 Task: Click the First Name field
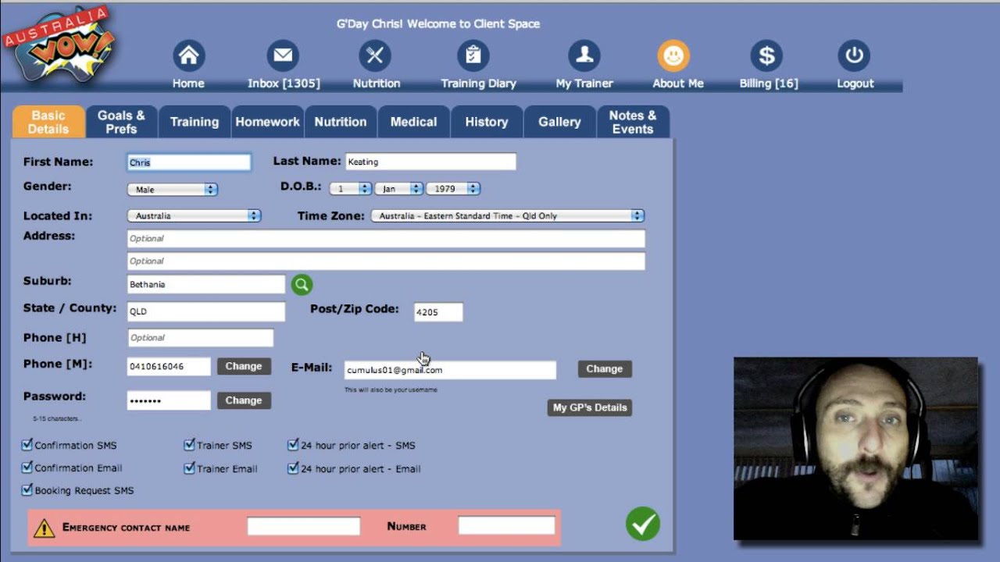pos(189,162)
